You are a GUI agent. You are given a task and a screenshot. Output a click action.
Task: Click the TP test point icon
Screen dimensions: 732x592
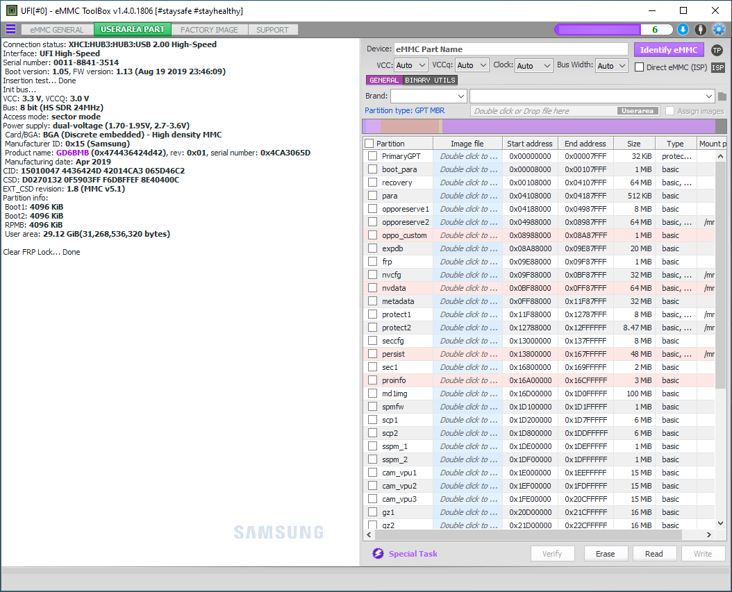tap(717, 50)
